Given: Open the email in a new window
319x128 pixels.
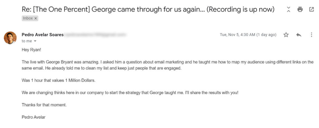Looking at the screenshot, I should (x=311, y=9).
